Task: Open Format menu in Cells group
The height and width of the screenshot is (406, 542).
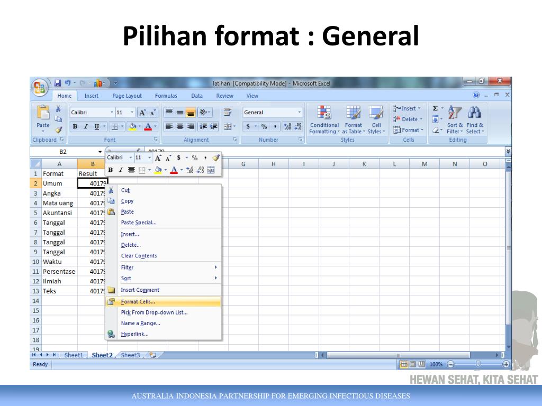Action: pos(408,130)
